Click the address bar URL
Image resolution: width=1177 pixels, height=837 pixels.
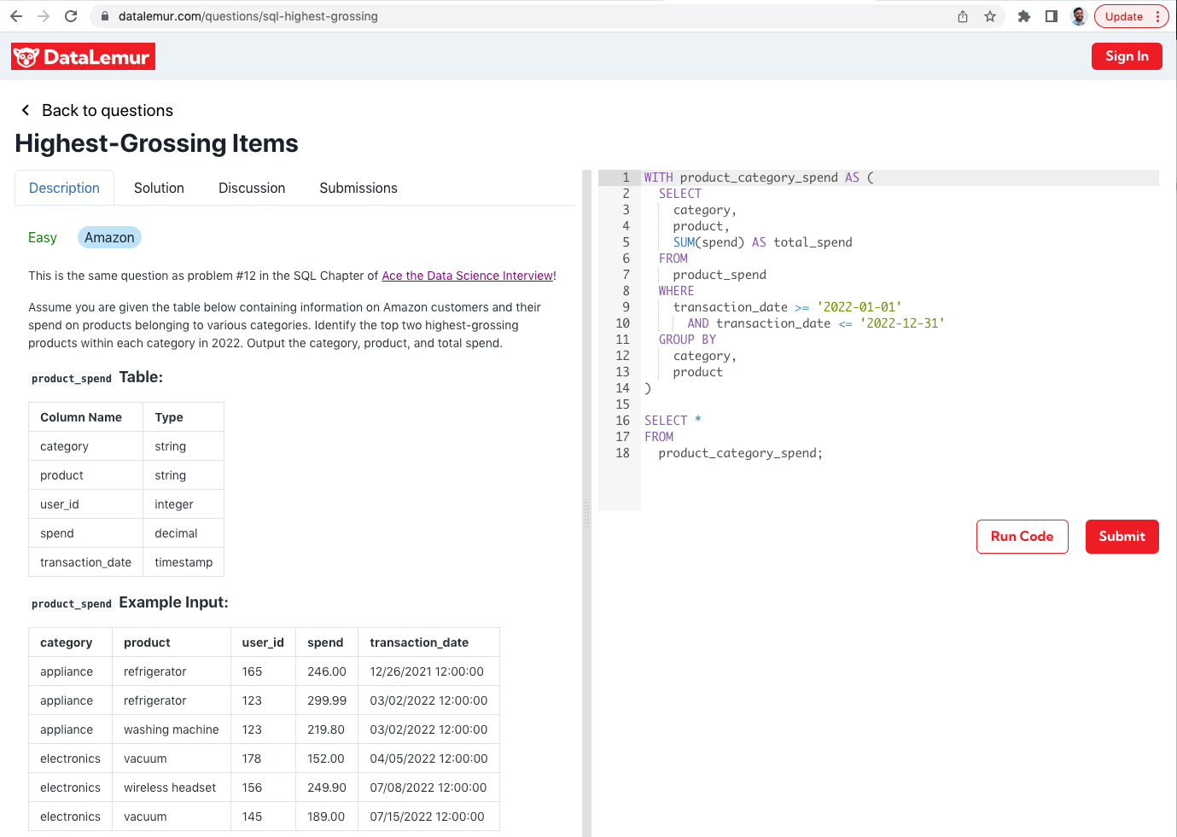click(x=248, y=16)
